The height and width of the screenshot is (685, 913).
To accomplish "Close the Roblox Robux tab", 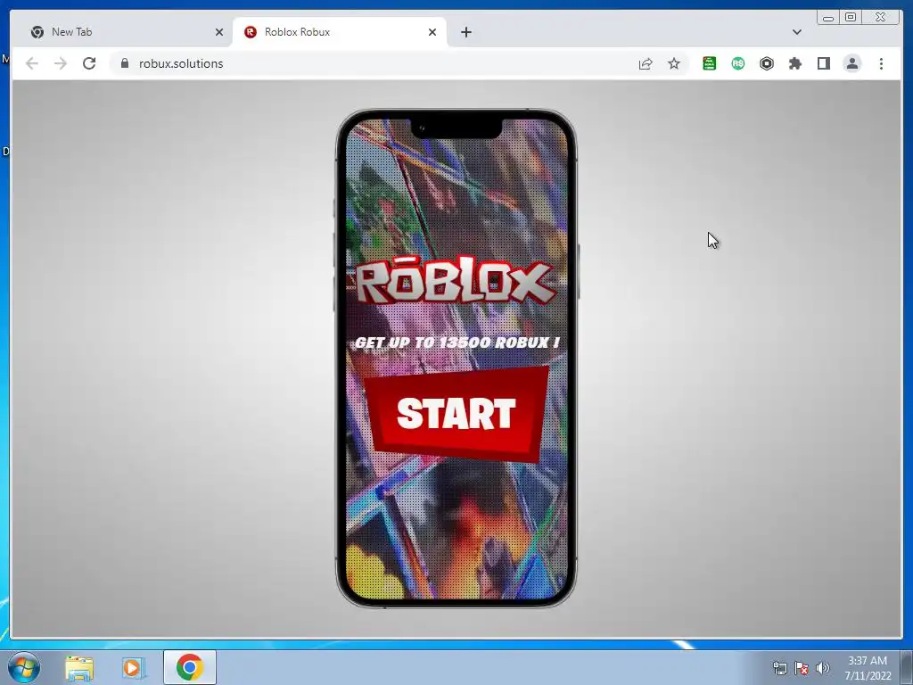I will tap(432, 32).
